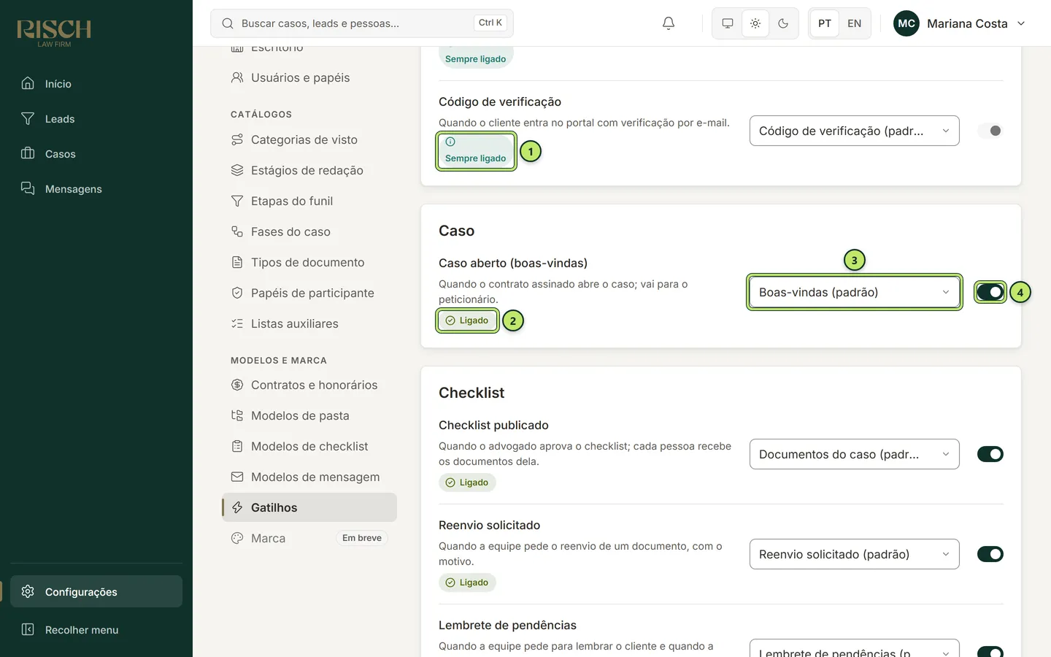Click the notifications bell icon
This screenshot has width=1051, height=657.
coord(669,23)
